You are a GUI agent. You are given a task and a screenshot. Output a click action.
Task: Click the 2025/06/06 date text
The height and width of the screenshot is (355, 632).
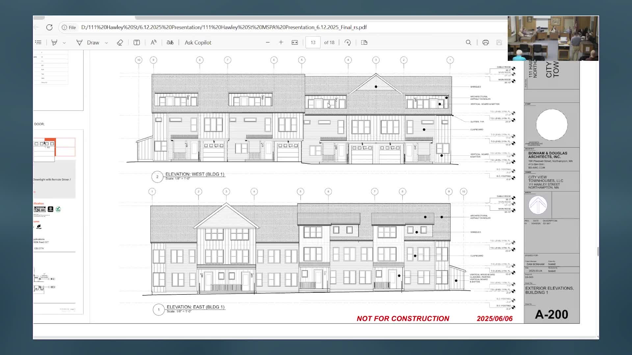[495, 319]
